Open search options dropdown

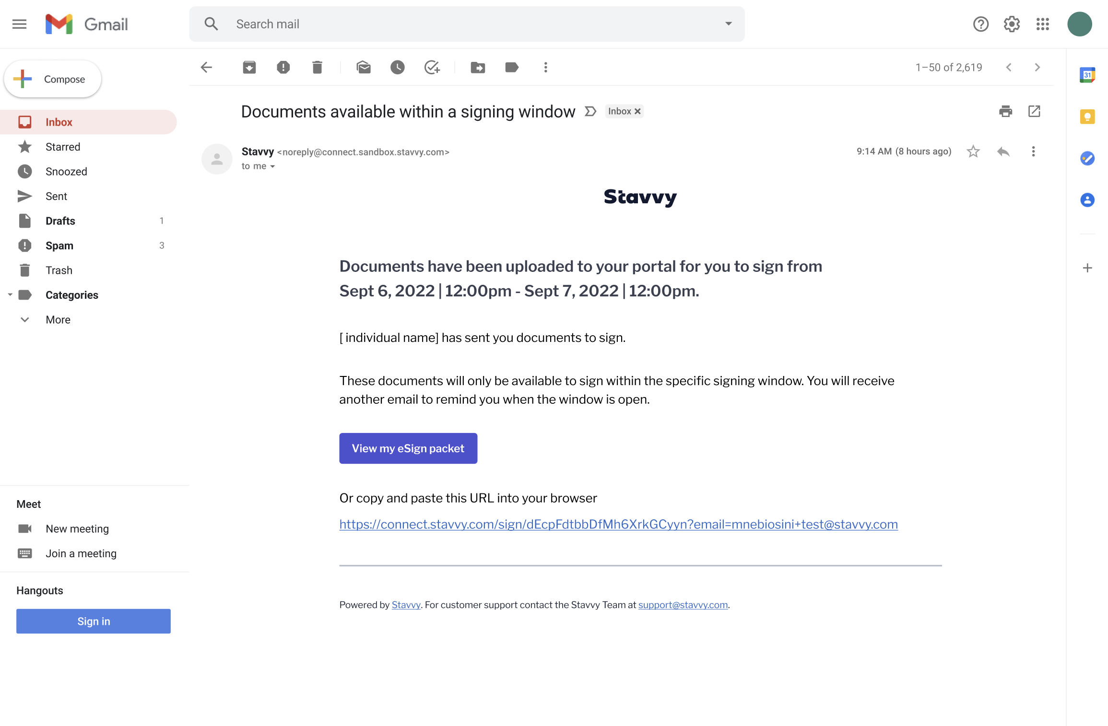pyautogui.click(x=728, y=23)
